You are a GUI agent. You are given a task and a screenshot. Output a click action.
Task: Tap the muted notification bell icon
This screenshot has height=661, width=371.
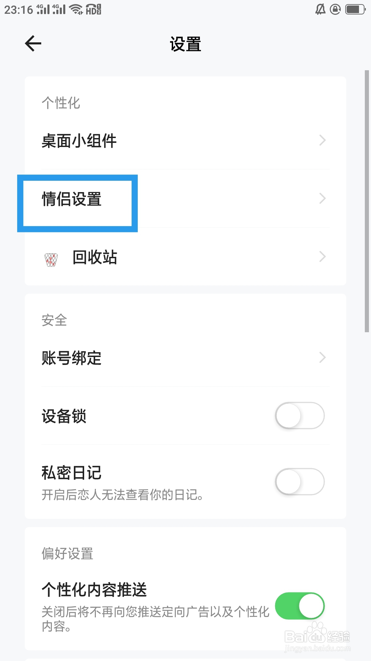(x=320, y=9)
